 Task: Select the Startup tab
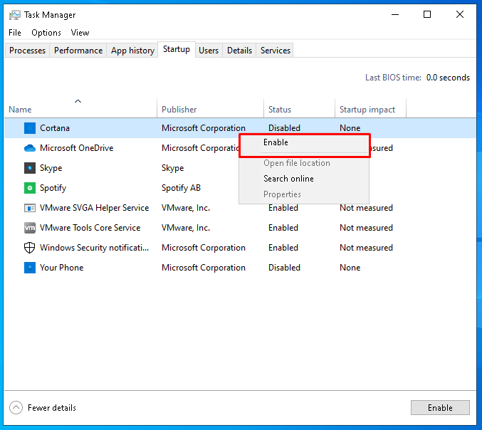pos(177,49)
